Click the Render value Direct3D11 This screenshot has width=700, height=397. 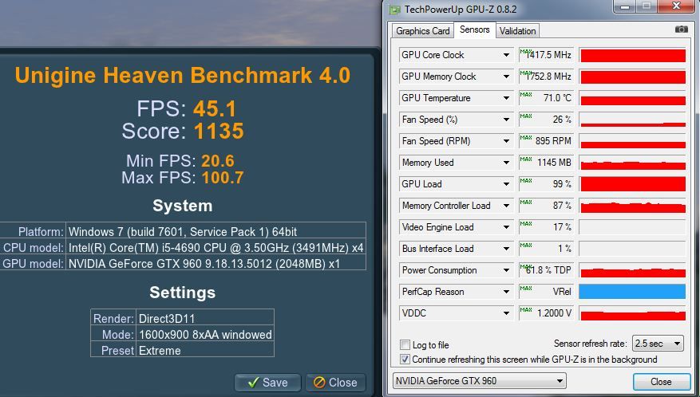[x=167, y=319]
